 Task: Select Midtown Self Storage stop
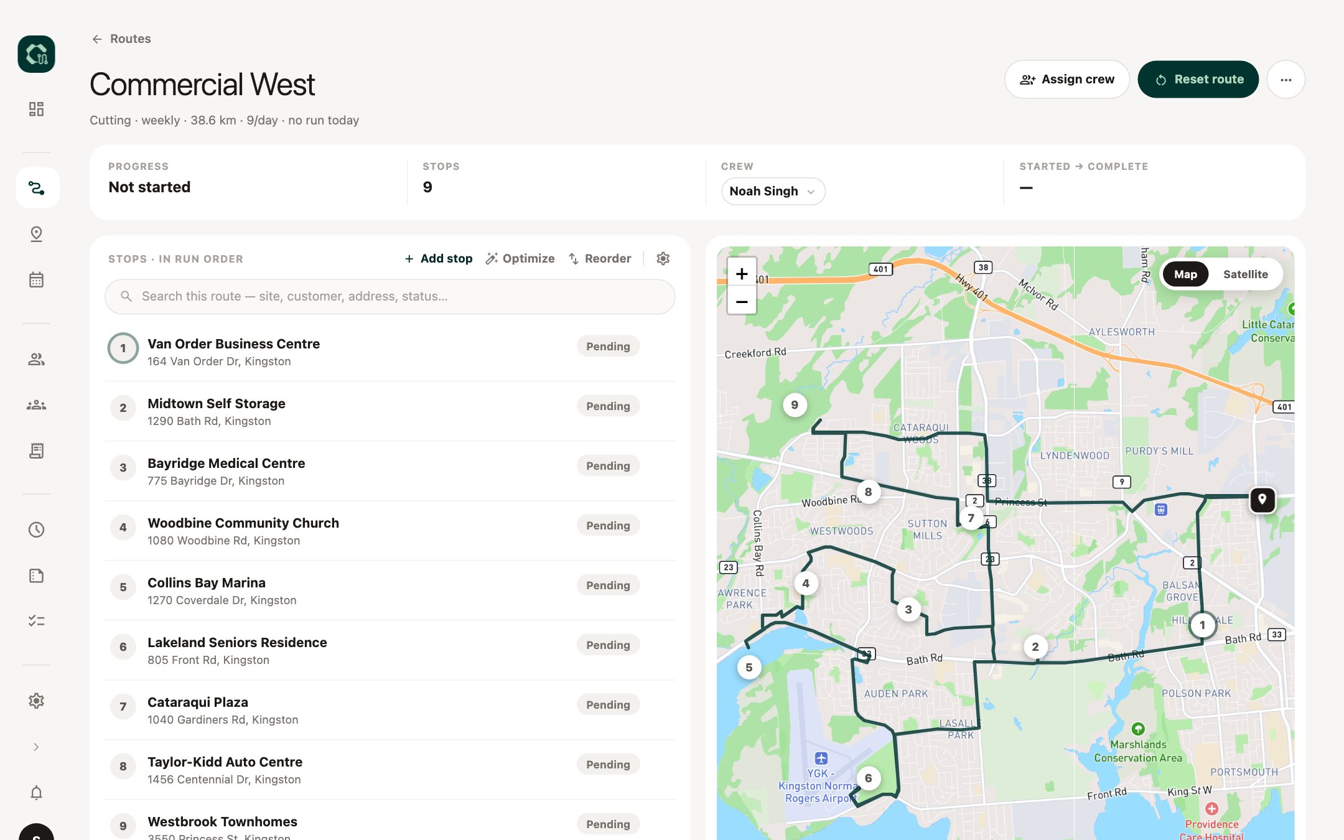click(390, 412)
